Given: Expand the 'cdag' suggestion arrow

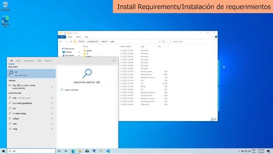Looking at the screenshot, I should 52,129.
